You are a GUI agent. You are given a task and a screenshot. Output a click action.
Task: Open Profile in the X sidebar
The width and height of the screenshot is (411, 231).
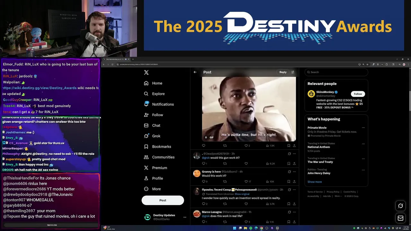tap(153, 178)
